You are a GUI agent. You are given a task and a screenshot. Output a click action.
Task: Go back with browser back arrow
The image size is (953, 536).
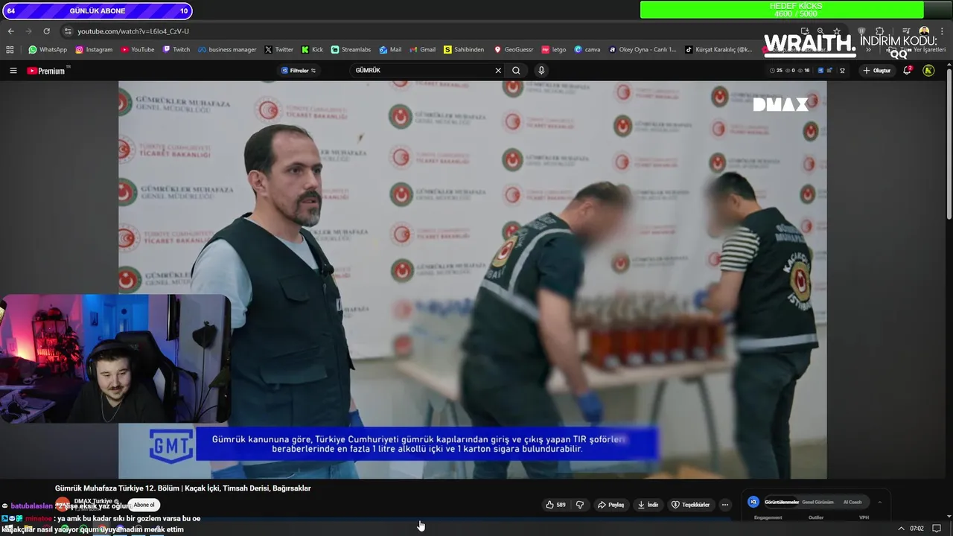pyautogui.click(x=10, y=31)
